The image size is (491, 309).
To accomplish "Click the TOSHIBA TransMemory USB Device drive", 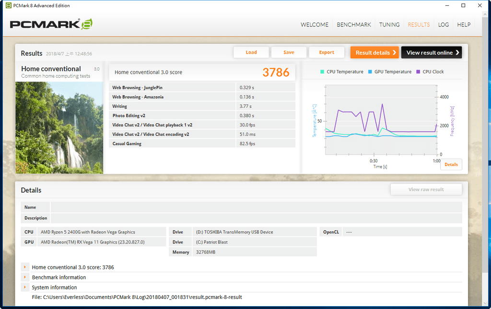I will tap(234, 232).
